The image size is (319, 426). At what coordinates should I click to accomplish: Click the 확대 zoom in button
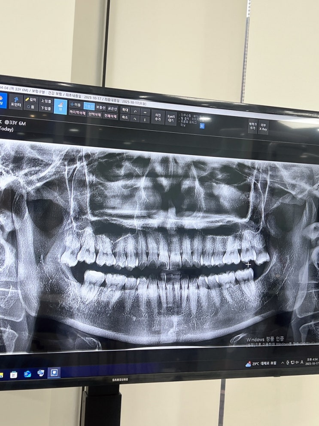coord(125,110)
